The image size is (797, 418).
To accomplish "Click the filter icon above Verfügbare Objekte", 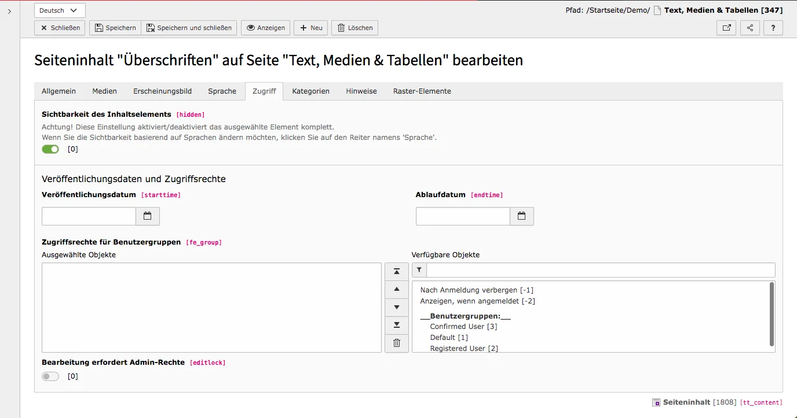I will pyautogui.click(x=419, y=269).
